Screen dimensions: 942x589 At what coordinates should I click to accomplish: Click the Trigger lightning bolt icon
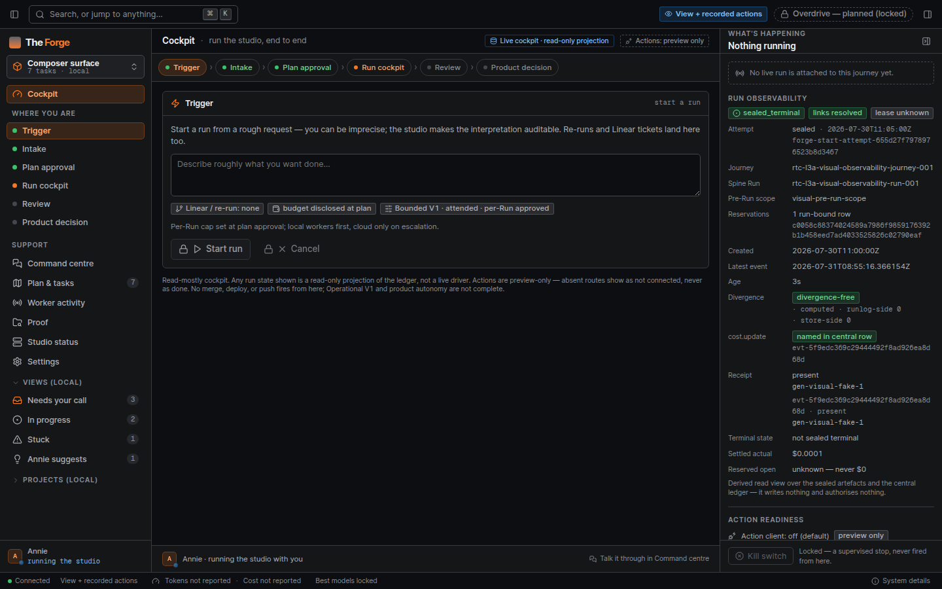point(175,103)
